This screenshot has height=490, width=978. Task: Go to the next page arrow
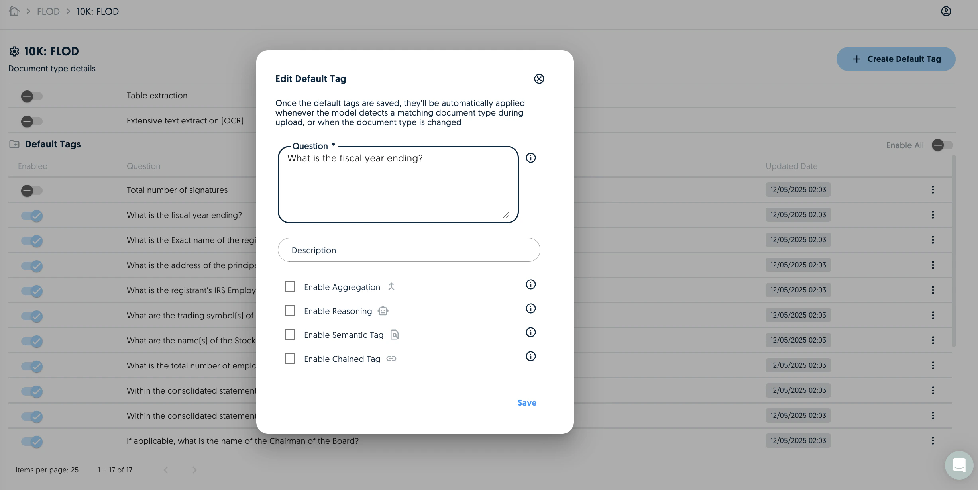(194, 470)
